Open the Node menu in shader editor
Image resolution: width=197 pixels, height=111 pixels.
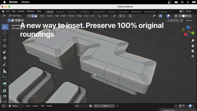49,106
